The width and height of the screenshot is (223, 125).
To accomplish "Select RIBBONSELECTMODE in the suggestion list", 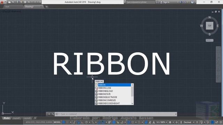I will coord(113,97).
